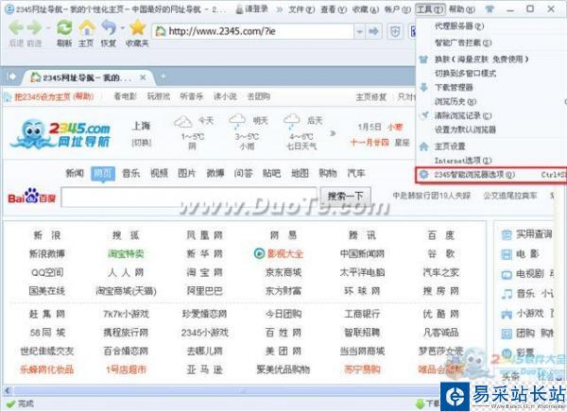Click the 2345.com octopus logo
This screenshot has width=567, height=412.
[x=60, y=134]
